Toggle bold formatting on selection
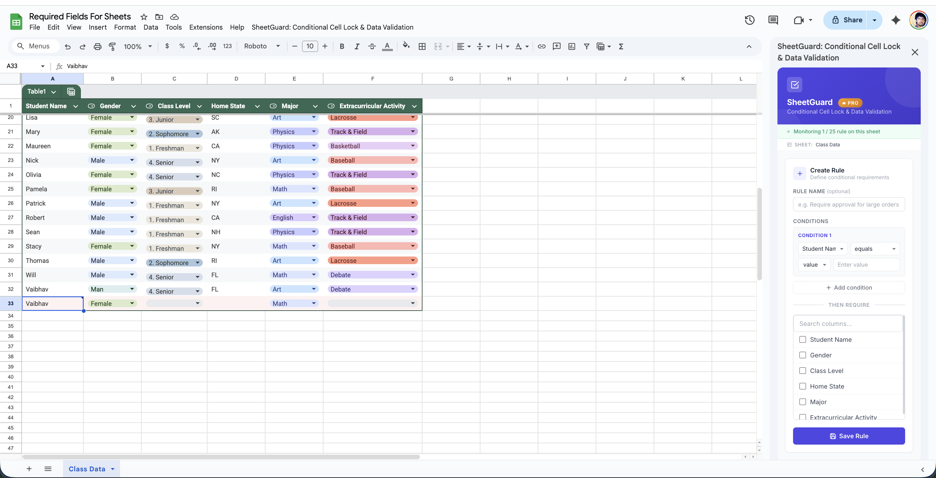This screenshot has width=936, height=478. click(x=342, y=46)
